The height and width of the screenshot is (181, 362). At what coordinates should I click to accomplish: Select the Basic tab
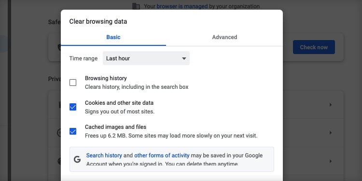tap(113, 37)
